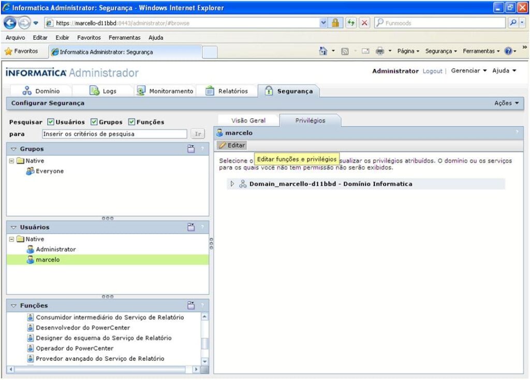Switch to the Relatórios tab
Viewport: 530px width, 380px height.
click(x=227, y=91)
